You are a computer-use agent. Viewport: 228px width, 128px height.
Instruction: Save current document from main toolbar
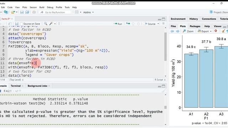click(x=22, y=12)
